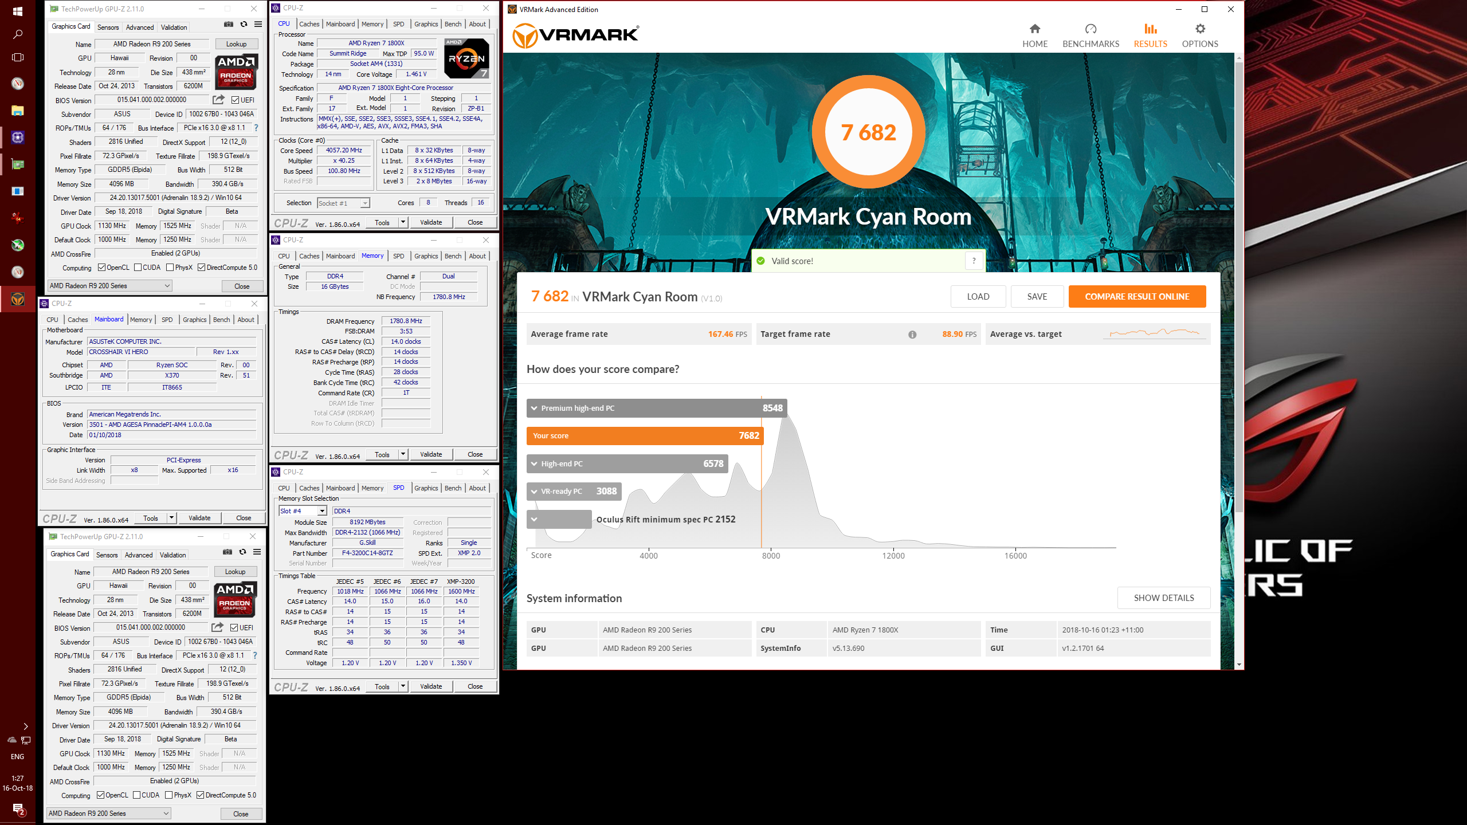The image size is (1467, 825).
Task: Open Bench tab in CPU-Z Memory window
Action: [453, 256]
